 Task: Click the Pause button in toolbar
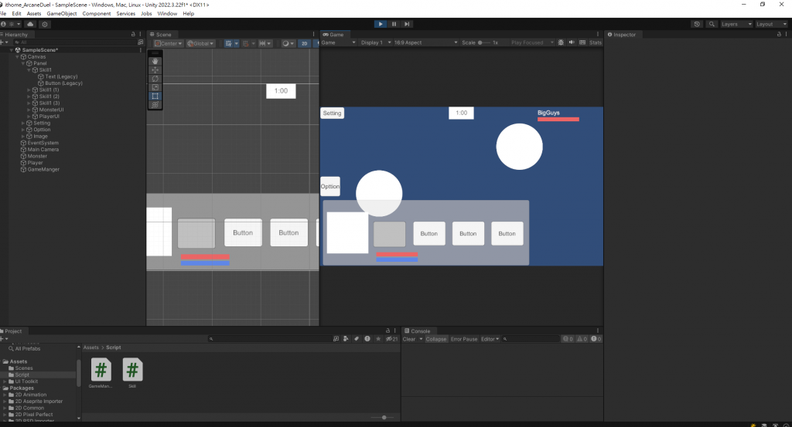394,24
